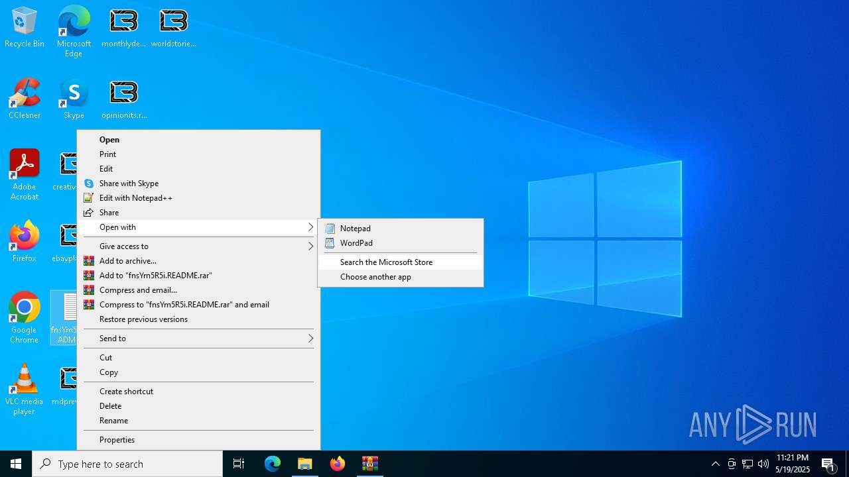Click the WordPad icon in Open with submenu
This screenshot has height=477, width=849.
330,243
